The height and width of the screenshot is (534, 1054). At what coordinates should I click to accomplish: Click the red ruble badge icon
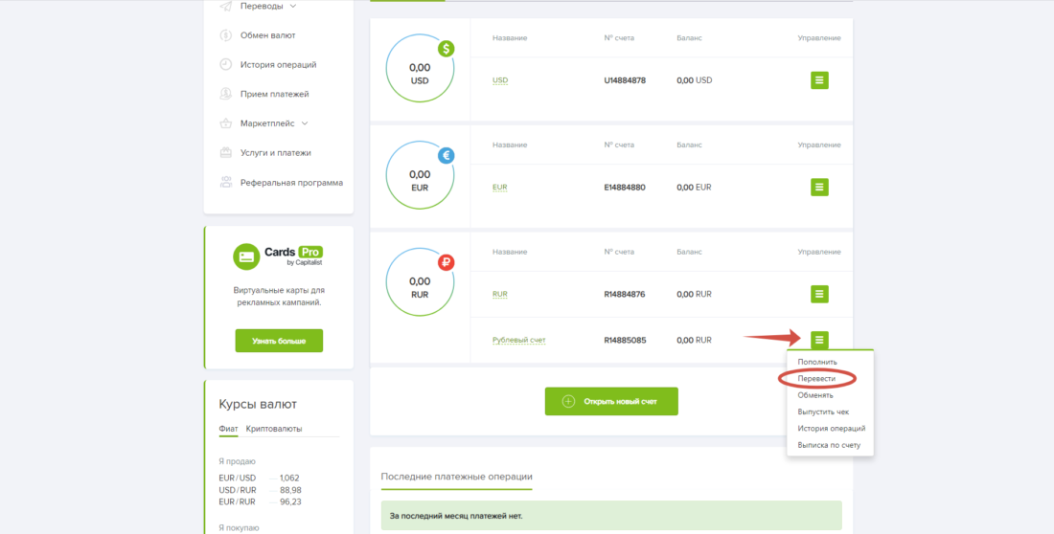click(447, 262)
